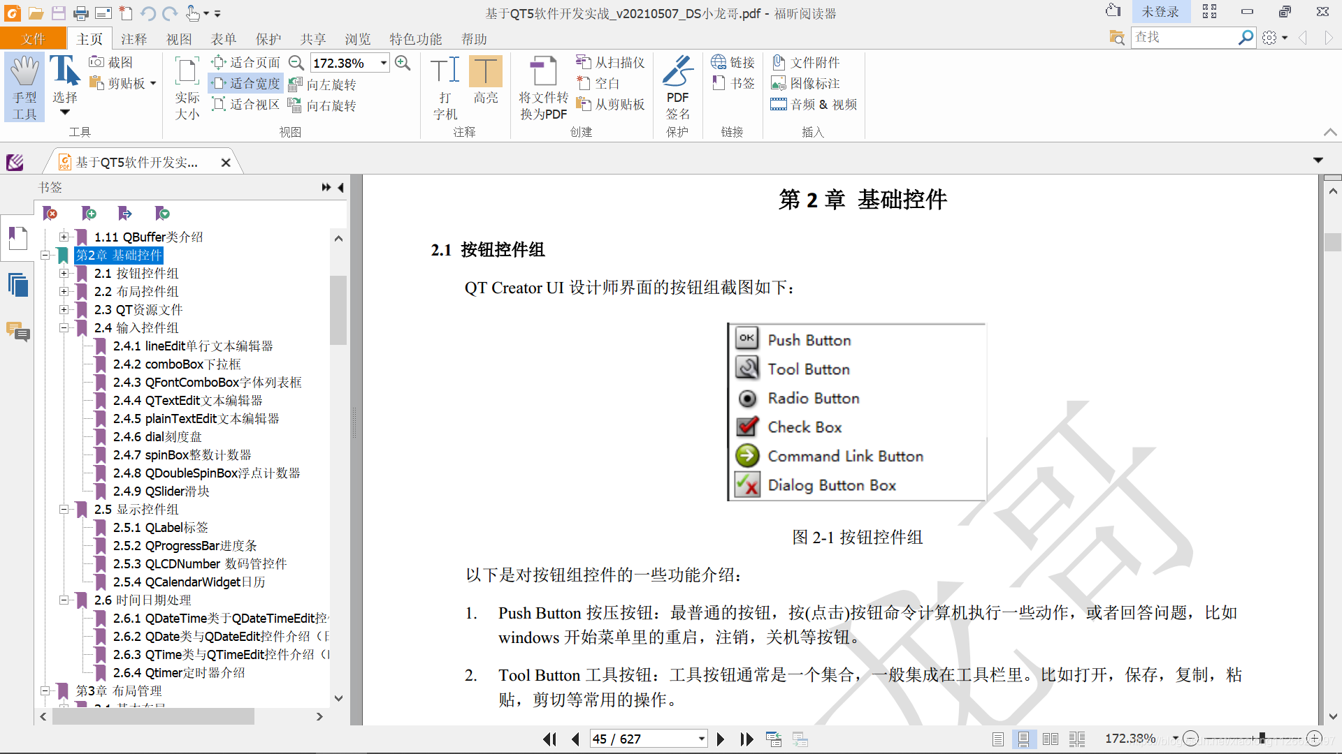Enable continuous single-page view mode
The height and width of the screenshot is (754, 1342).
(1023, 739)
